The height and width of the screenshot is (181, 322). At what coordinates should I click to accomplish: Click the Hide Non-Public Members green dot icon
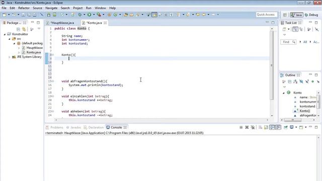pyautogui.click(x=312, y=81)
